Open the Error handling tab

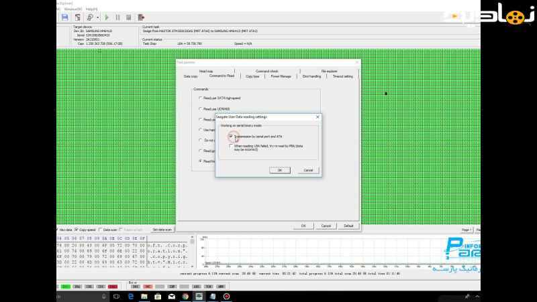(311, 76)
